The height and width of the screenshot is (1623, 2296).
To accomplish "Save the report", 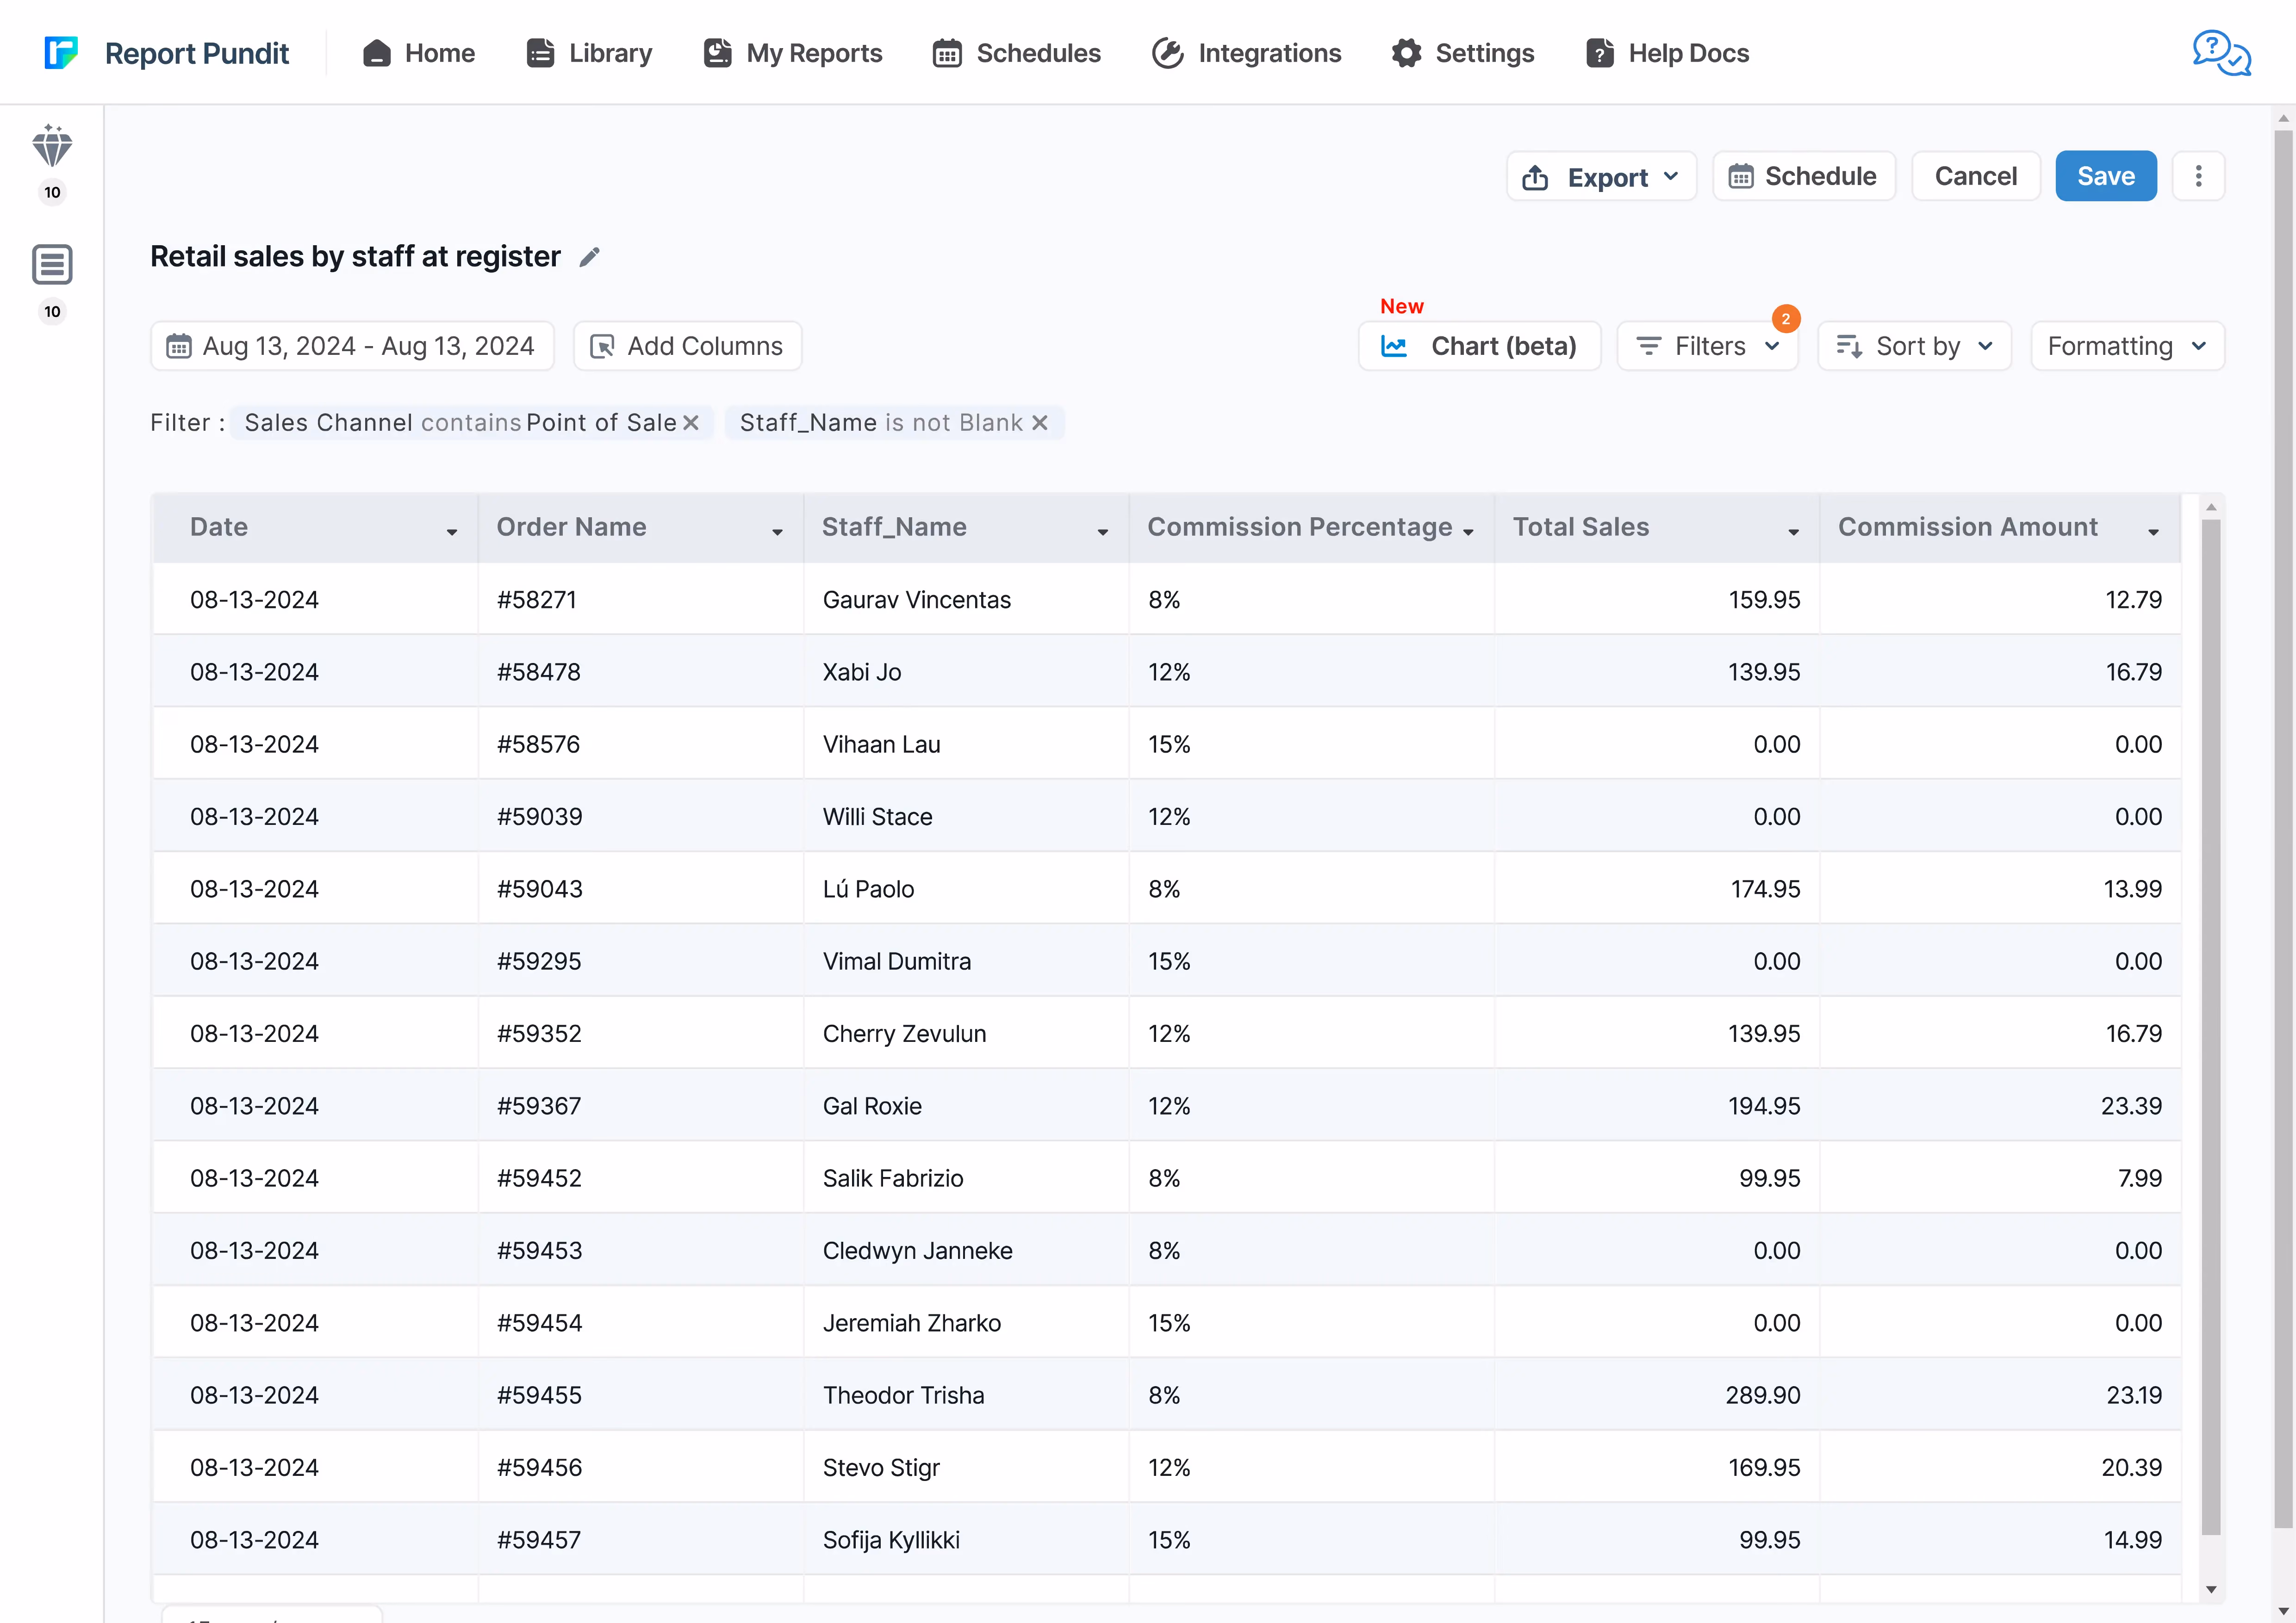I will point(2105,177).
